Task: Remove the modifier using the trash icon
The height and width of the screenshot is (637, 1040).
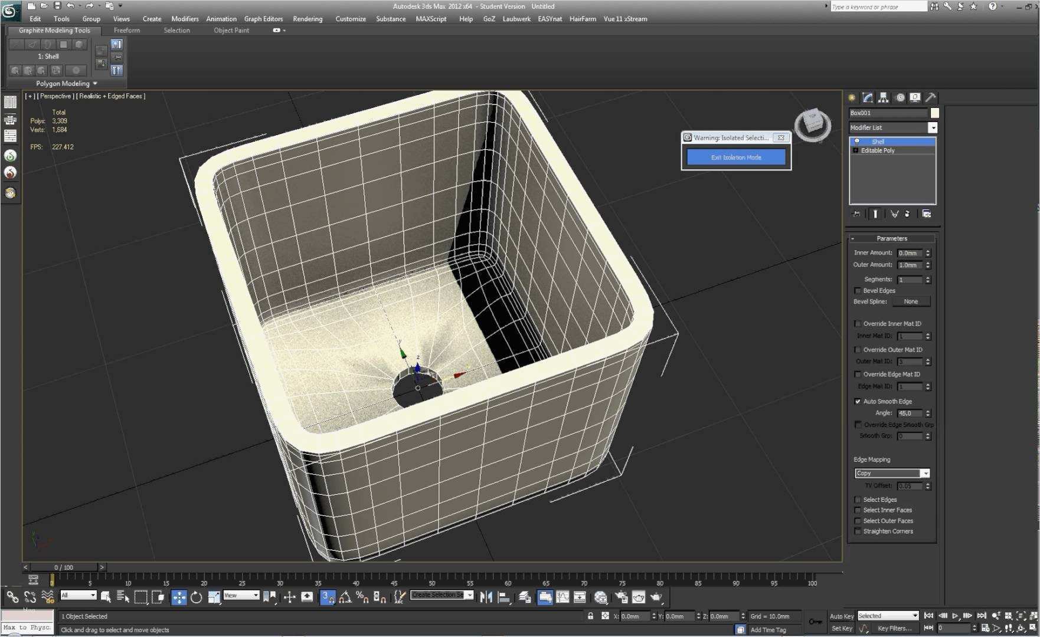Action: (907, 214)
